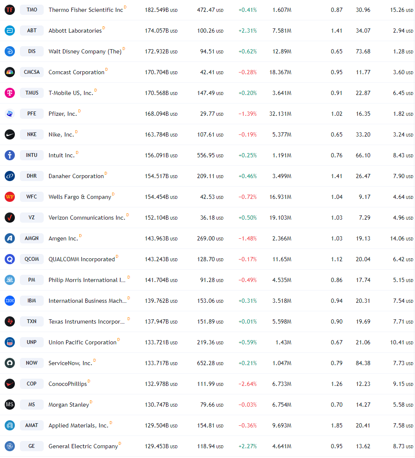Open the International Business Machines link
The width and height of the screenshot is (415, 458).
(x=87, y=301)
